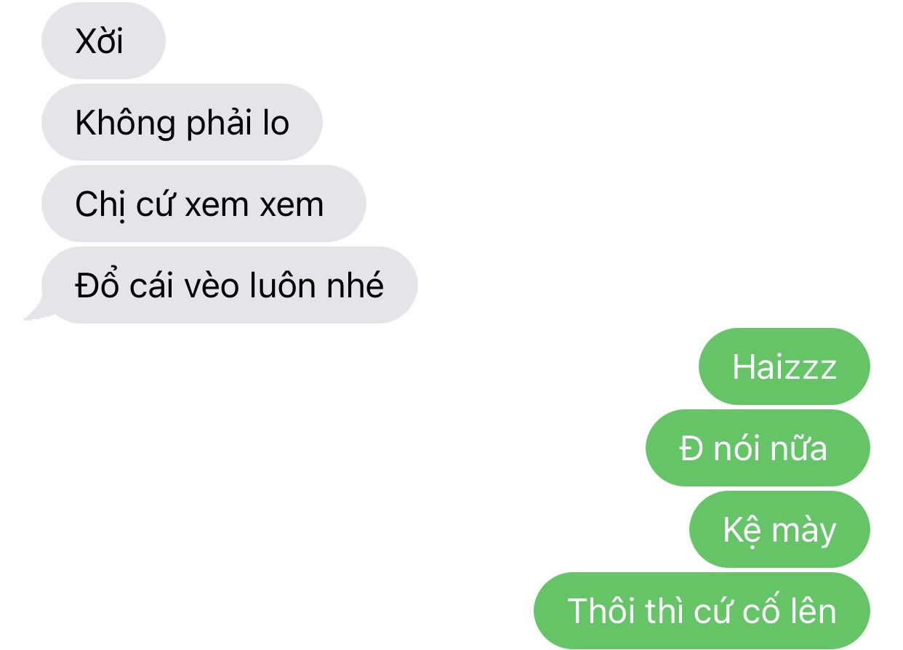The image size is (903, 650).
Task: Select the "Không phải lo" received message
Action: (x=182, y=123)
